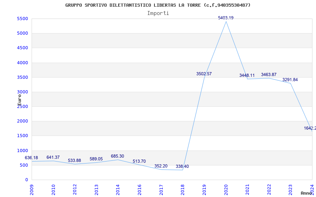This screenshot has height=197, width=316.
Task: Click the 2013 x-axis year label
Action: click(x=96, y=190)
